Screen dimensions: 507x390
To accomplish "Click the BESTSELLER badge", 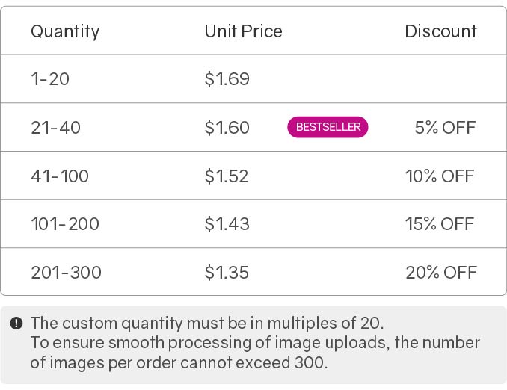I will click(x=328, y=127).
